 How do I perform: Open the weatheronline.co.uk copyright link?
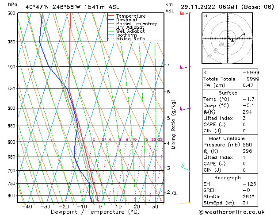tap(232, 212)
